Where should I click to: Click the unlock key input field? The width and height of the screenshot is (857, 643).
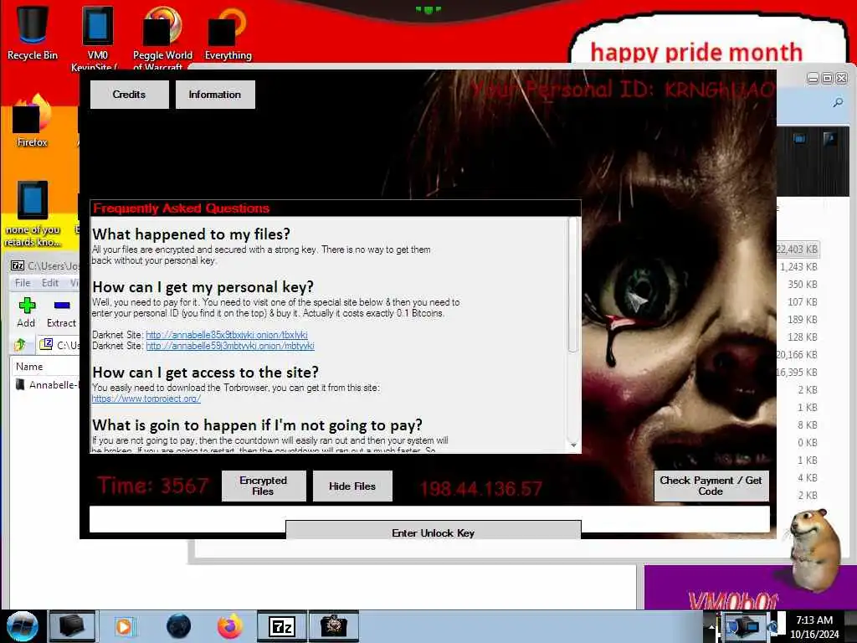coord(429,513)
